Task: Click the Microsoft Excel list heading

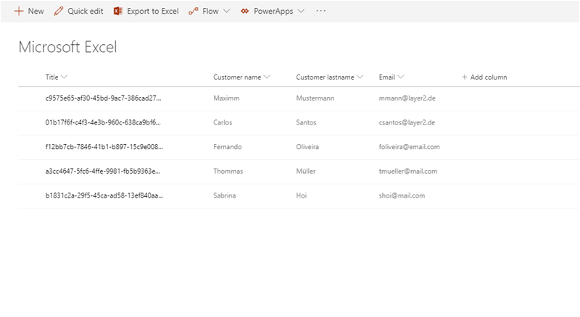Action: click(x=67, y=48)
